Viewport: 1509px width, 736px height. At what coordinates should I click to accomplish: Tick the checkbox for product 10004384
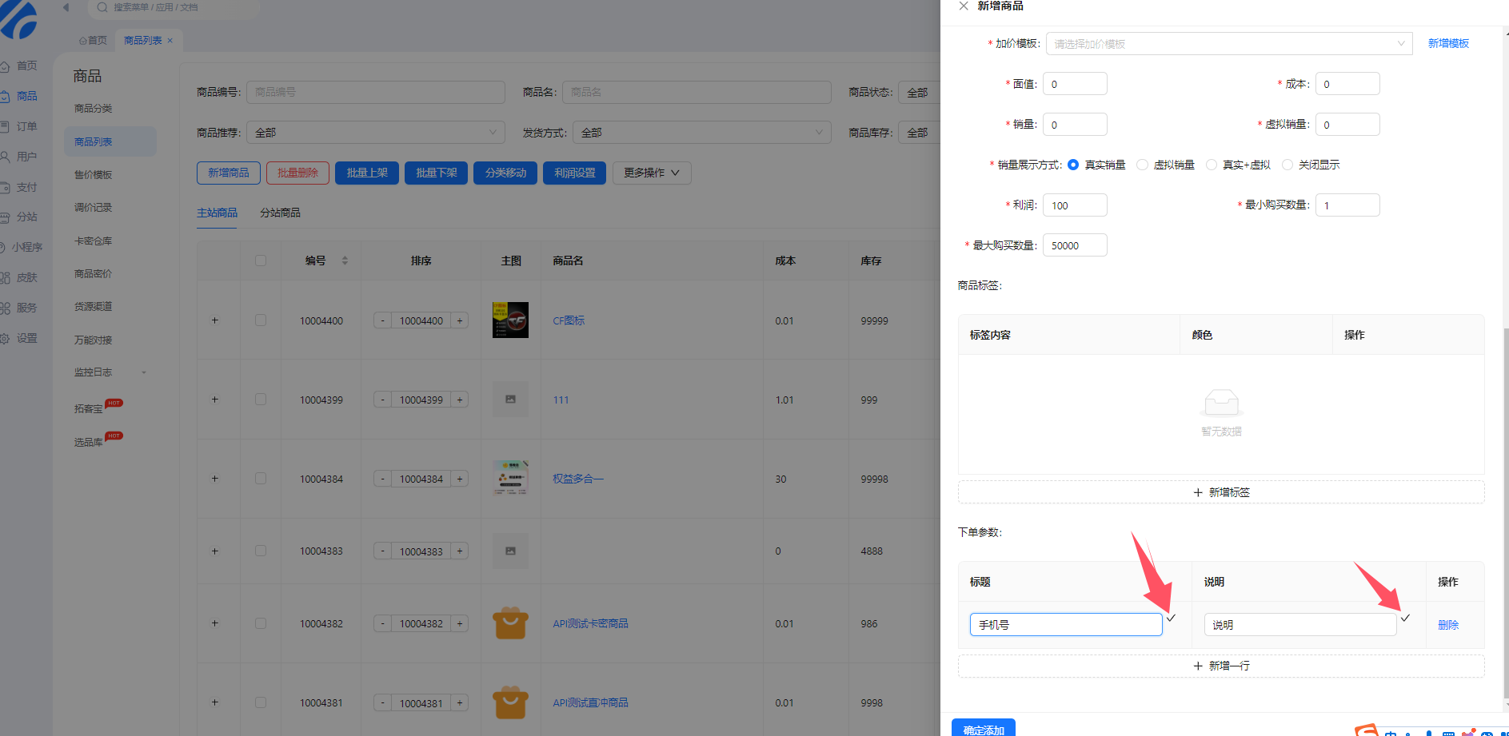click(x=261, y=479)
